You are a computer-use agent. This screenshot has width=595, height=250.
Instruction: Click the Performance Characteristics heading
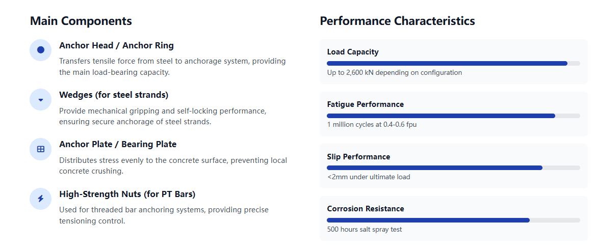pyautogui.click(x=397, y=21)
